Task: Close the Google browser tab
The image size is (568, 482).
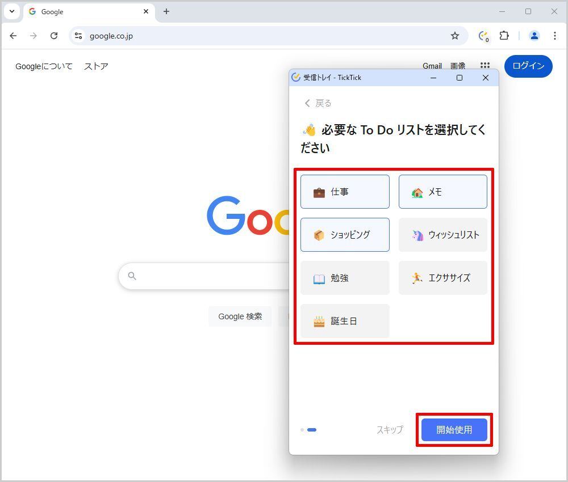Action: [146, 11]
